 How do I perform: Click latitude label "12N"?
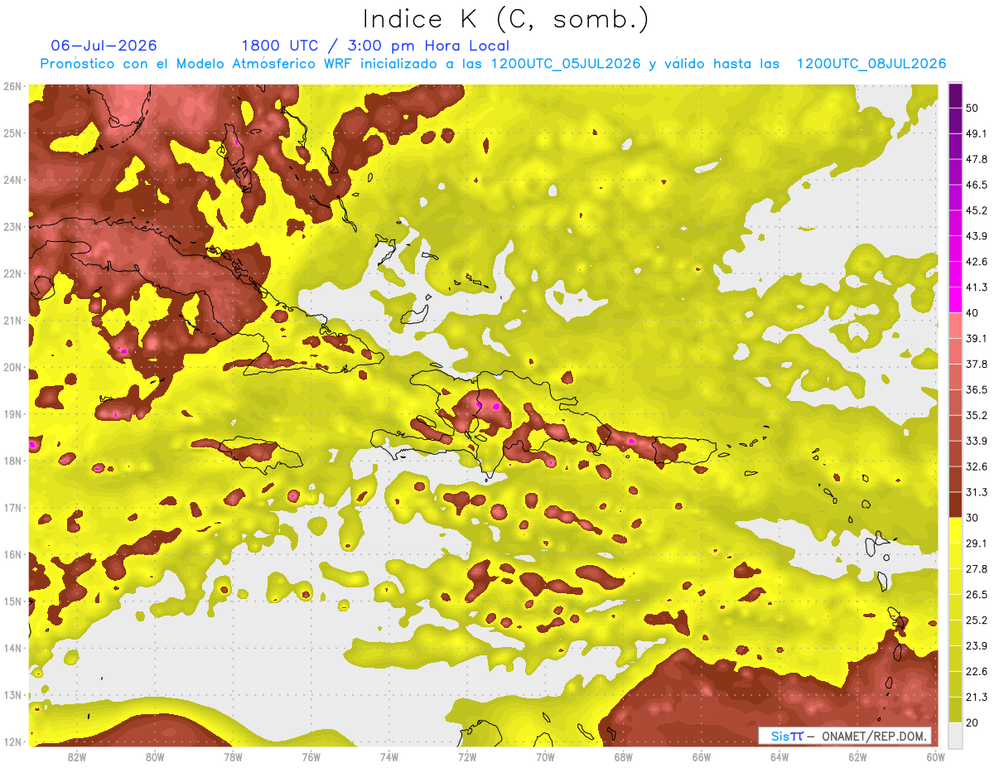click(x=12, y=741)
